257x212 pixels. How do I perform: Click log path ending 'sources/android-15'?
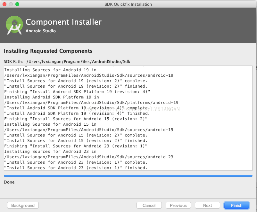click(x=89, y=130)
